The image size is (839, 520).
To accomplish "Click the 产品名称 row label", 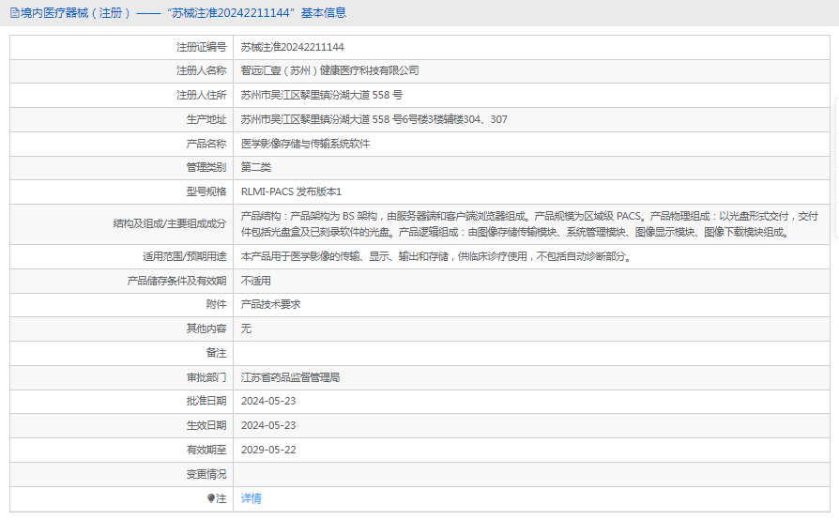I will [x=206, y=144].
